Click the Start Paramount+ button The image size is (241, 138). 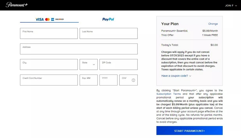coord(189,131)
